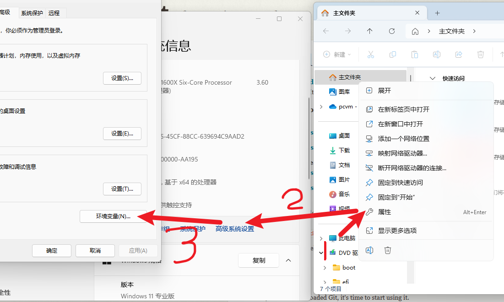The width and height of the screenshot is (504, 302).
Task: Open a new tab with the plus button
Action: coord(437,13)
